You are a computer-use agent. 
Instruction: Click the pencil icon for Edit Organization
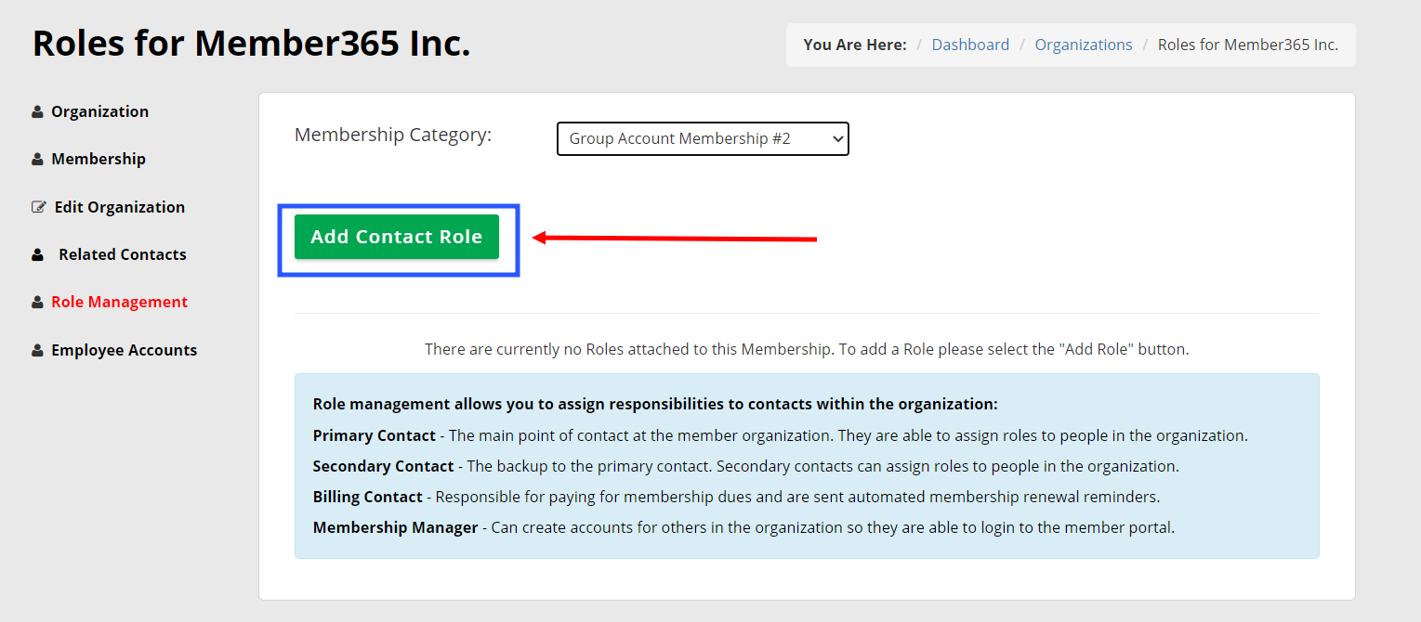pyautogui.click(x=38, y=207)
